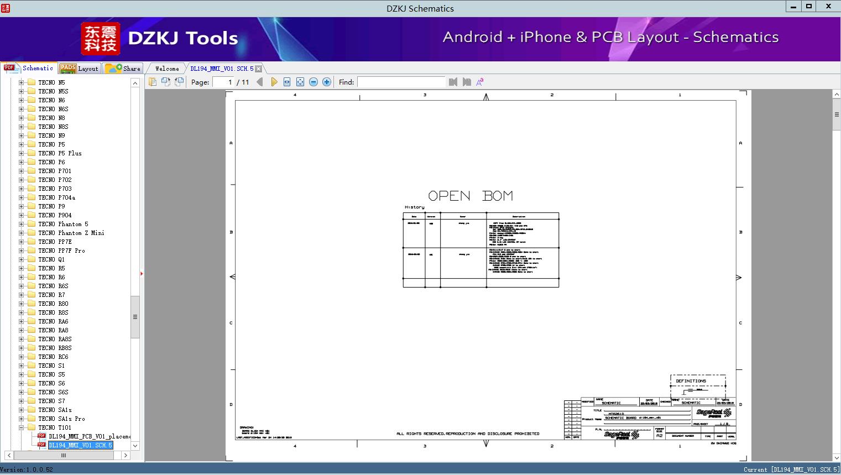Click the tree horizontal scroll-right arrow
The height and width of the screenshot is (475, 841).
[x=126, y=456]
